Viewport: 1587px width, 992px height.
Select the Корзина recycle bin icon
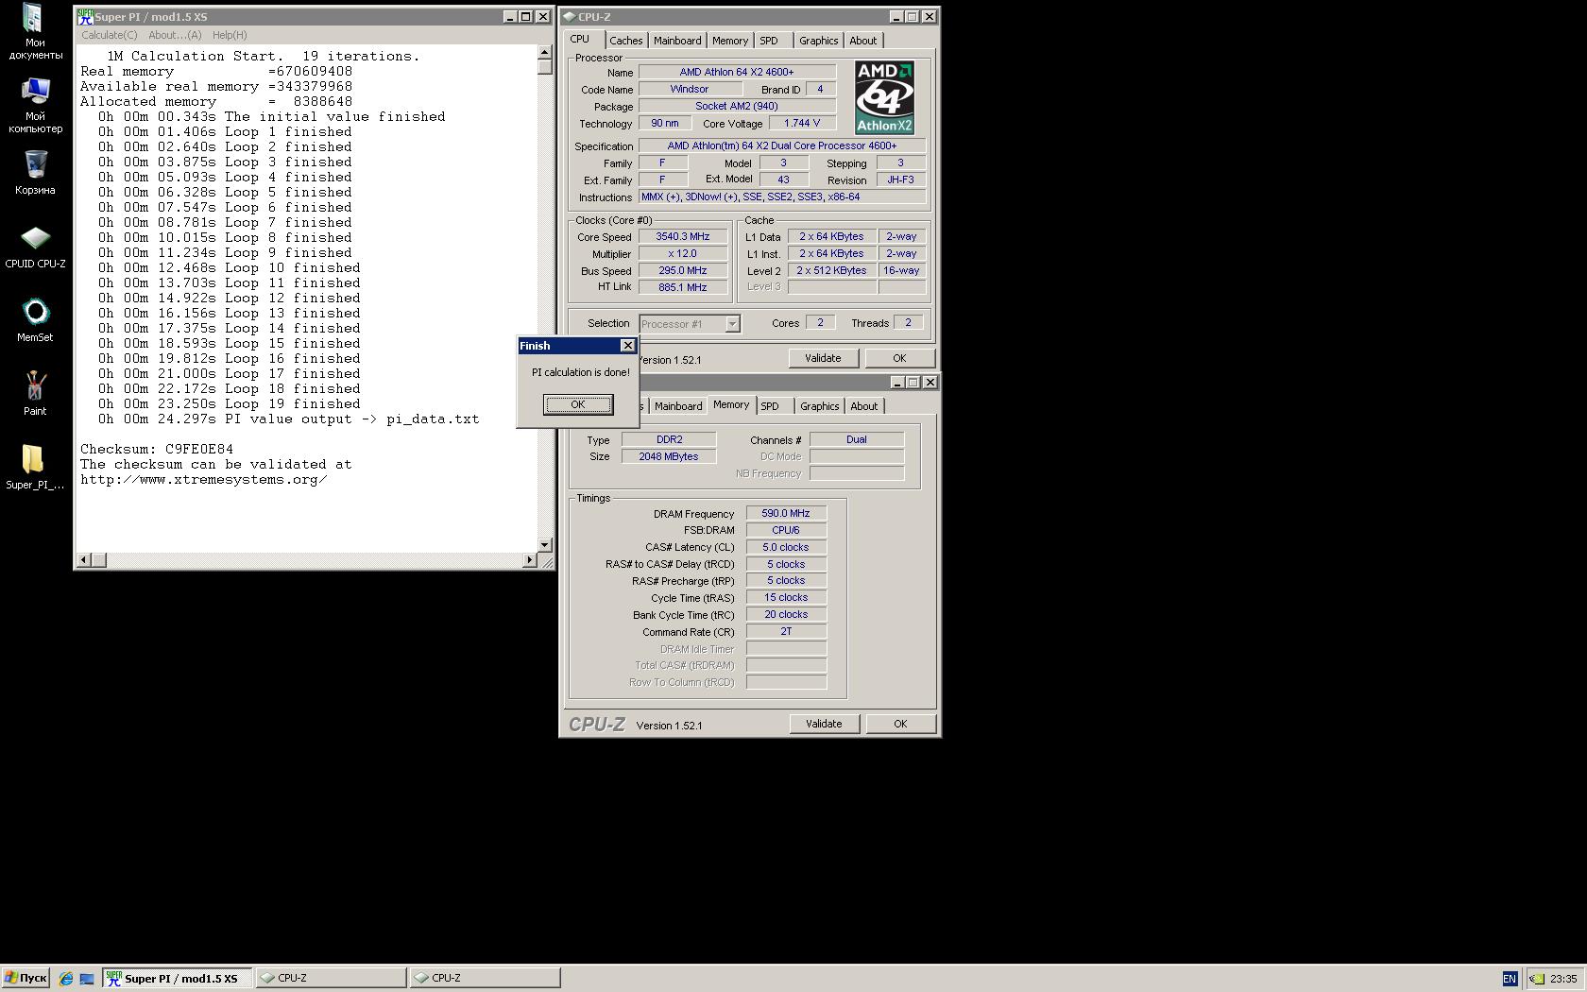click(34, 172)
